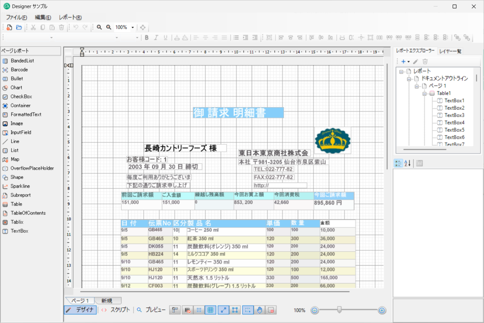The height and width of the screenshot is (323, 484).
Task: Select TextBox3 in the report explorer
Action: click(454, 115)
